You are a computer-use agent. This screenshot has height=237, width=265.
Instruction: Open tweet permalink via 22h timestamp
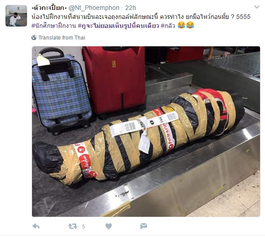[131, 8]
